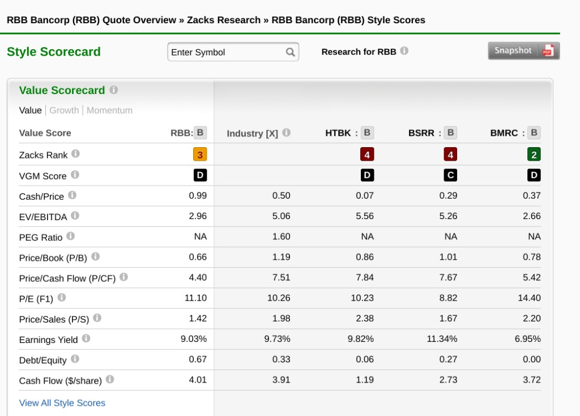The image size is (580, 416).
Task: Click BMRC EV/EBITDA value 2.66
Action: pos(531,216)
